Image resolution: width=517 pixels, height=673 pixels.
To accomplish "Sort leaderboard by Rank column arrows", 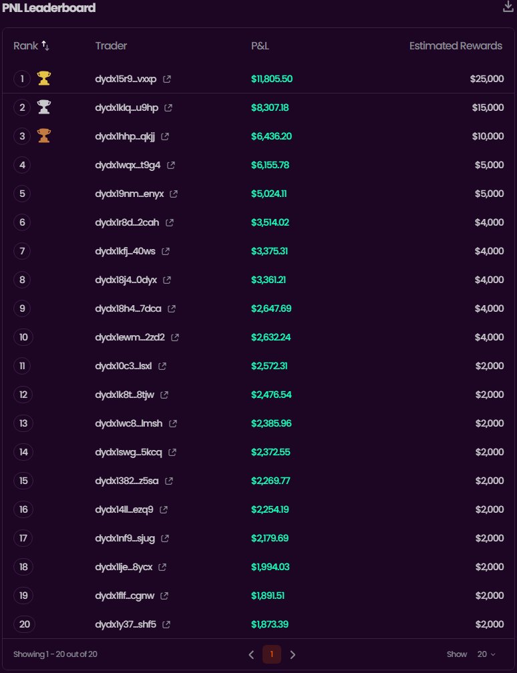I will pyautogui.click(x=45, y=46).
